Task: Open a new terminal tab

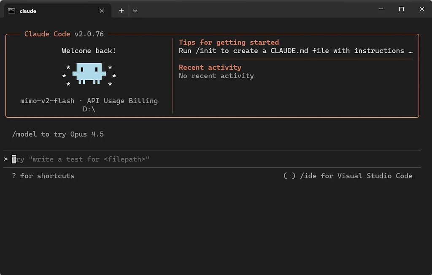Action: point(121,11)
